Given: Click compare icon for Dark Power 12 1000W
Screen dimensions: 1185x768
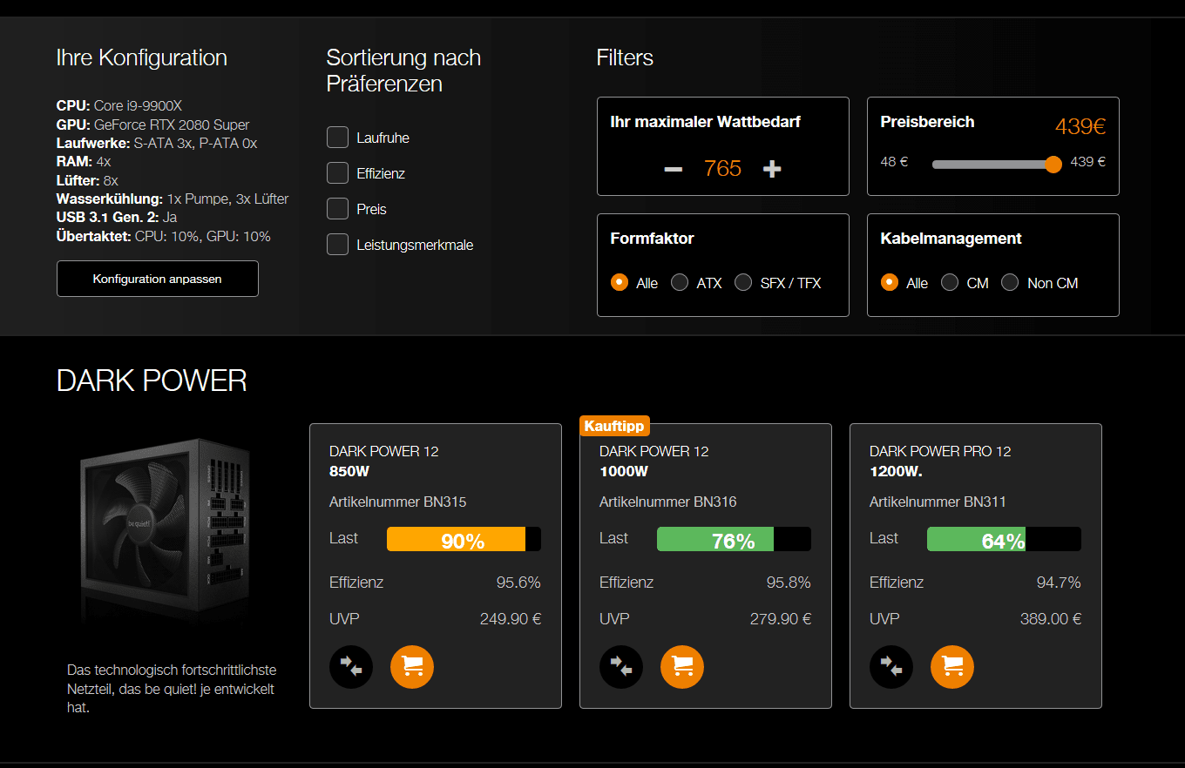Looking at the screenshot, I should (621, 667).
